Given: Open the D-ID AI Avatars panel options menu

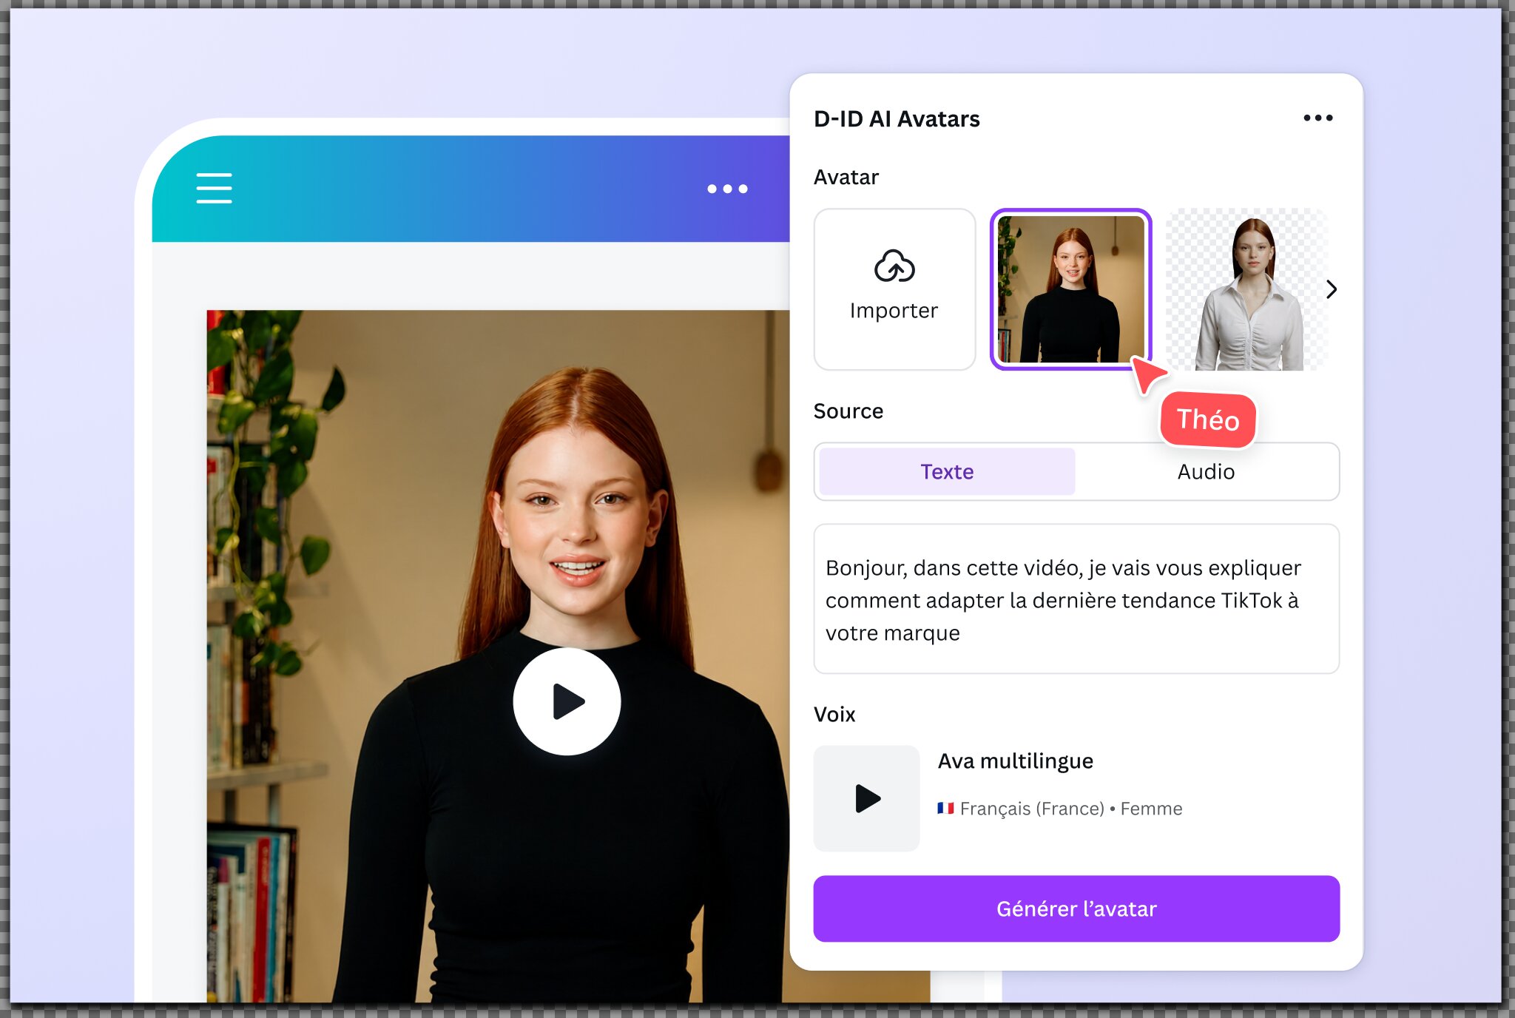Looking at the screenshot, I should (1317, 118).
